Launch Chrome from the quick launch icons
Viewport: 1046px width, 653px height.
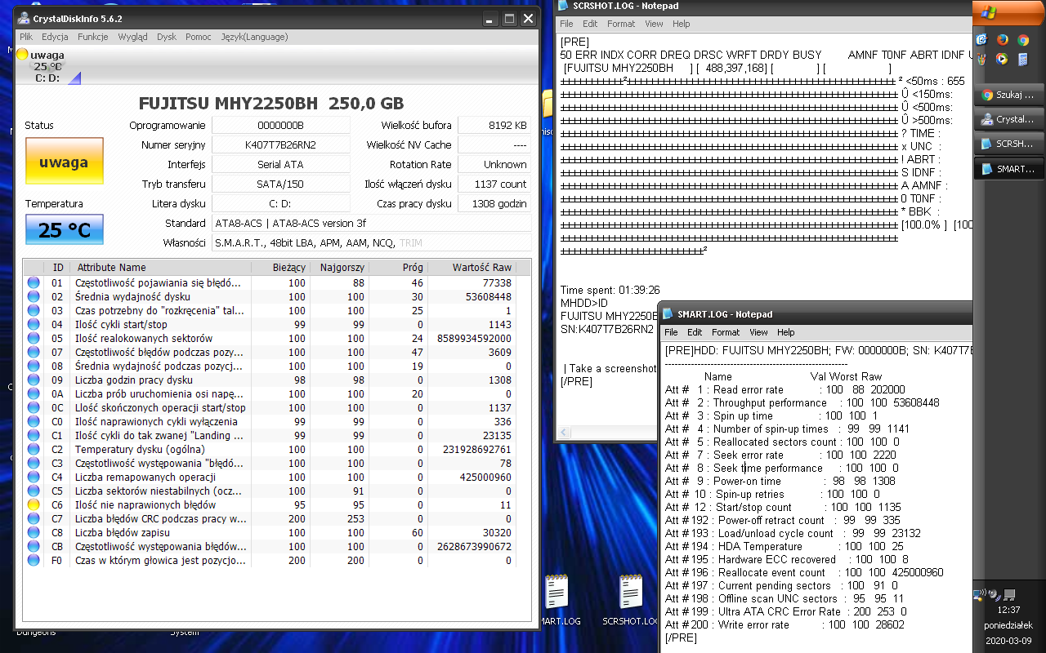pos(1022,39)
